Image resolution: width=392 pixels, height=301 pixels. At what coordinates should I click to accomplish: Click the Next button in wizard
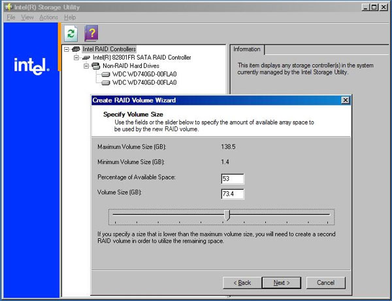[x=282, y=283]
